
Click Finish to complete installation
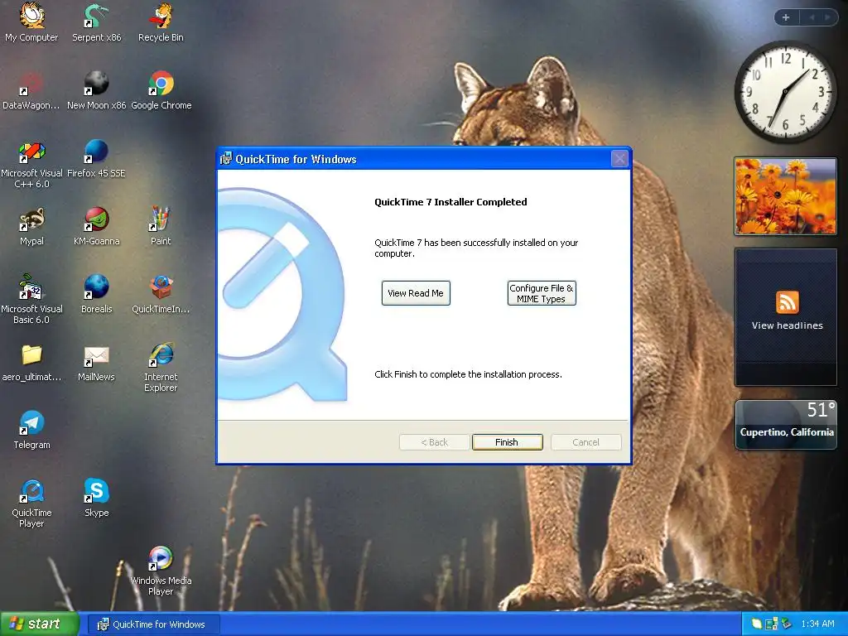pos(507,442)
